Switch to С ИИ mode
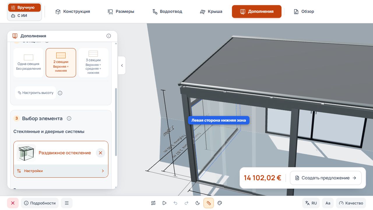Screen dimensions: 373x210 pos(24,16)
